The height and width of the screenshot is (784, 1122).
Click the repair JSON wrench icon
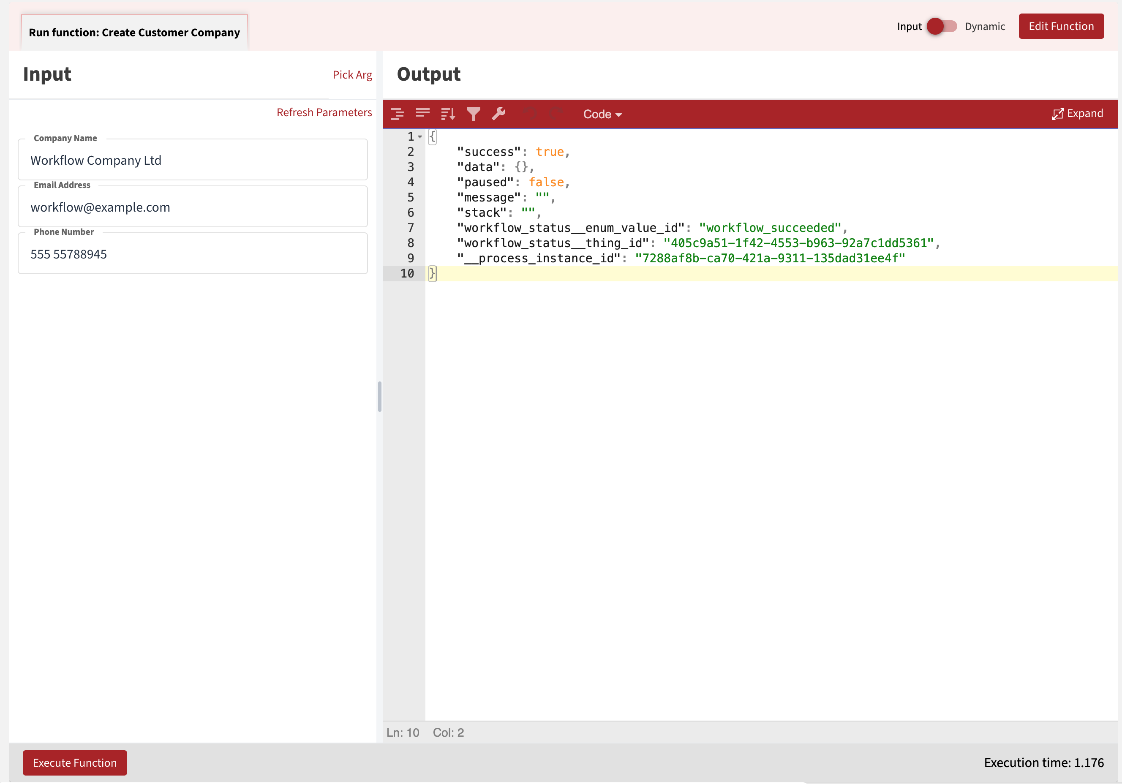pyautogui.click(x=499, y=113)
